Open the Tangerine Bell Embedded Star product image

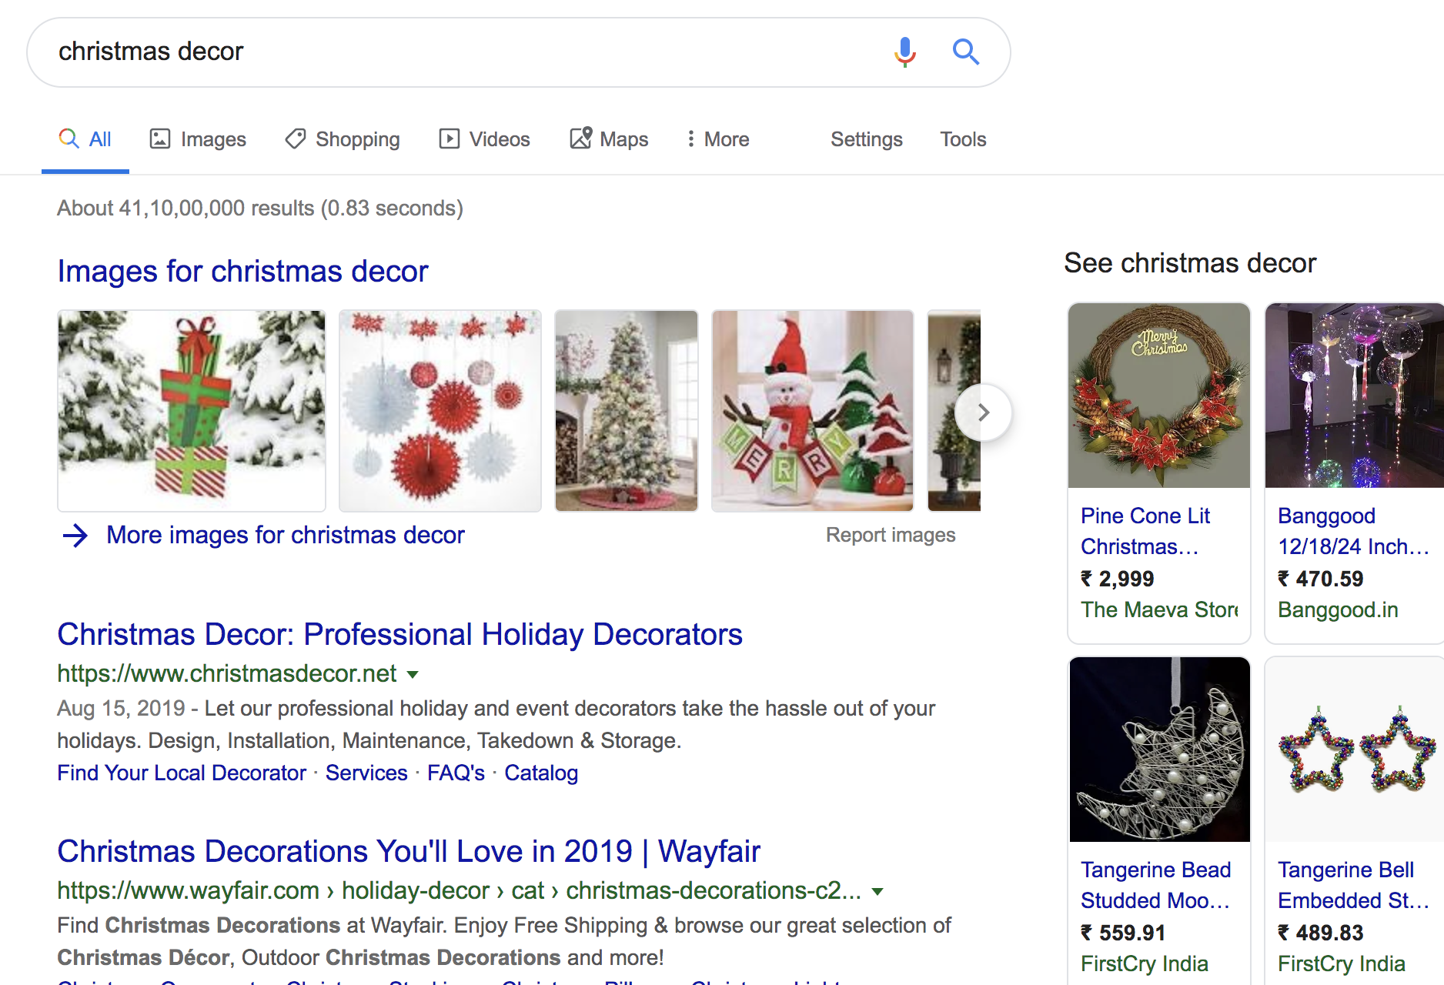tap(1355, 750)
